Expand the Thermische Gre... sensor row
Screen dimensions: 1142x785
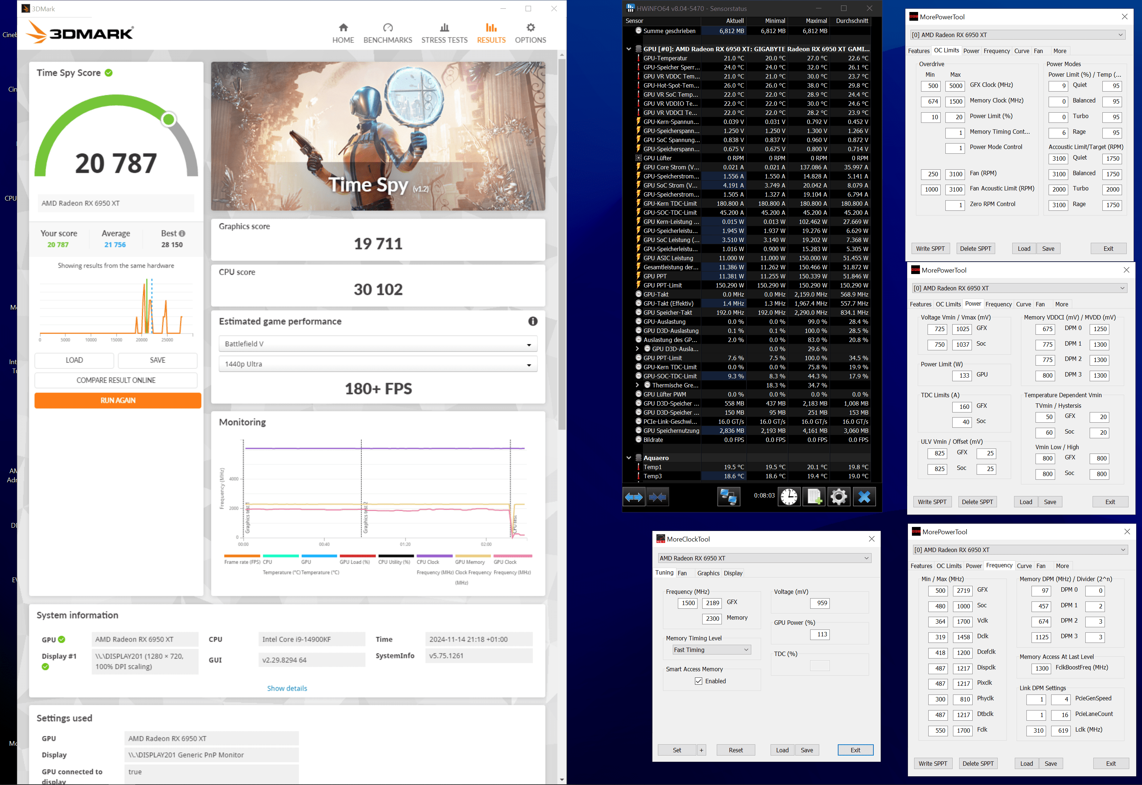(638, 385)
